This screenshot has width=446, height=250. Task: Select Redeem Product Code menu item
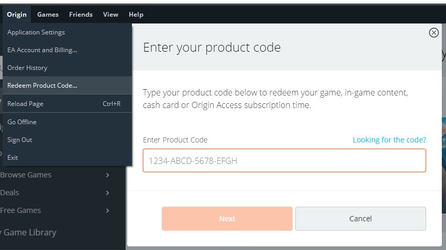pyautogui.click(x=42, y=86)
